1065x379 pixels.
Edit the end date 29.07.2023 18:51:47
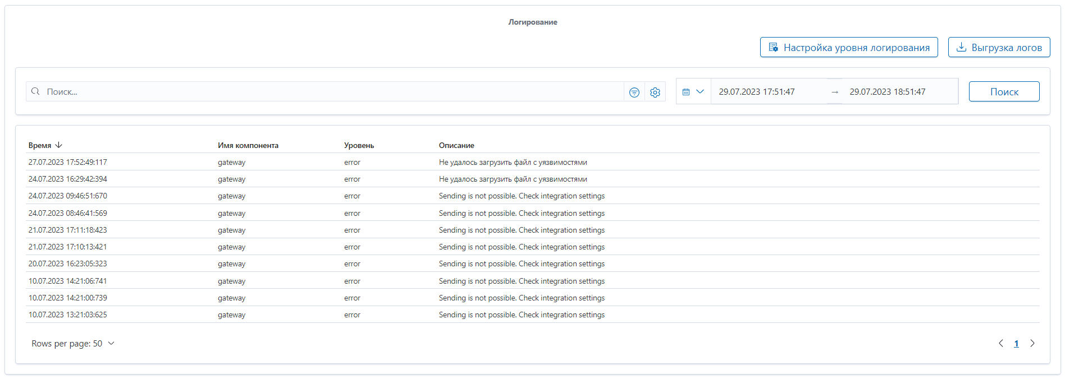(888, 91)
